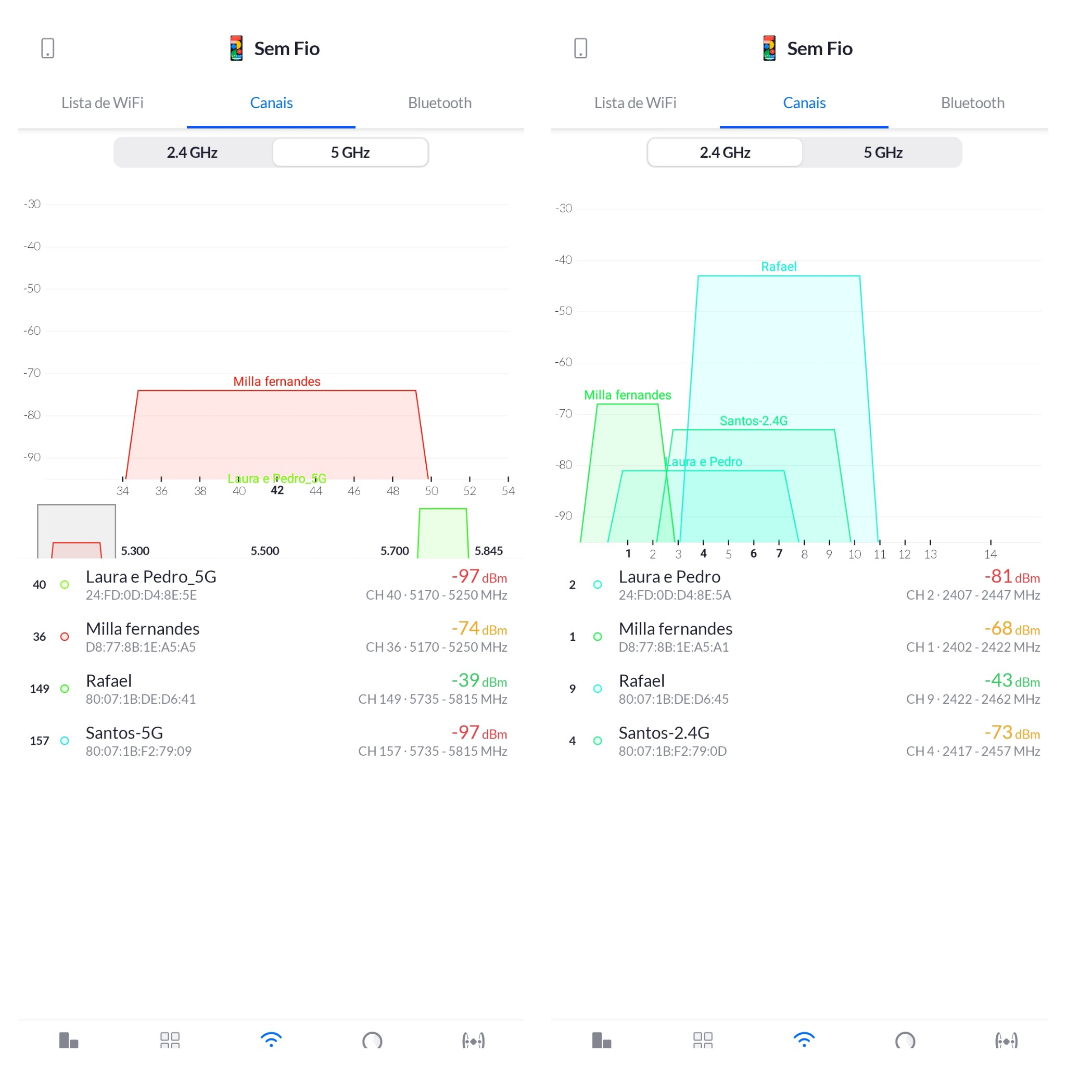
Task: Open the speed test circle icon under the 5 GHz list
Action: (x=372, y=1039)
